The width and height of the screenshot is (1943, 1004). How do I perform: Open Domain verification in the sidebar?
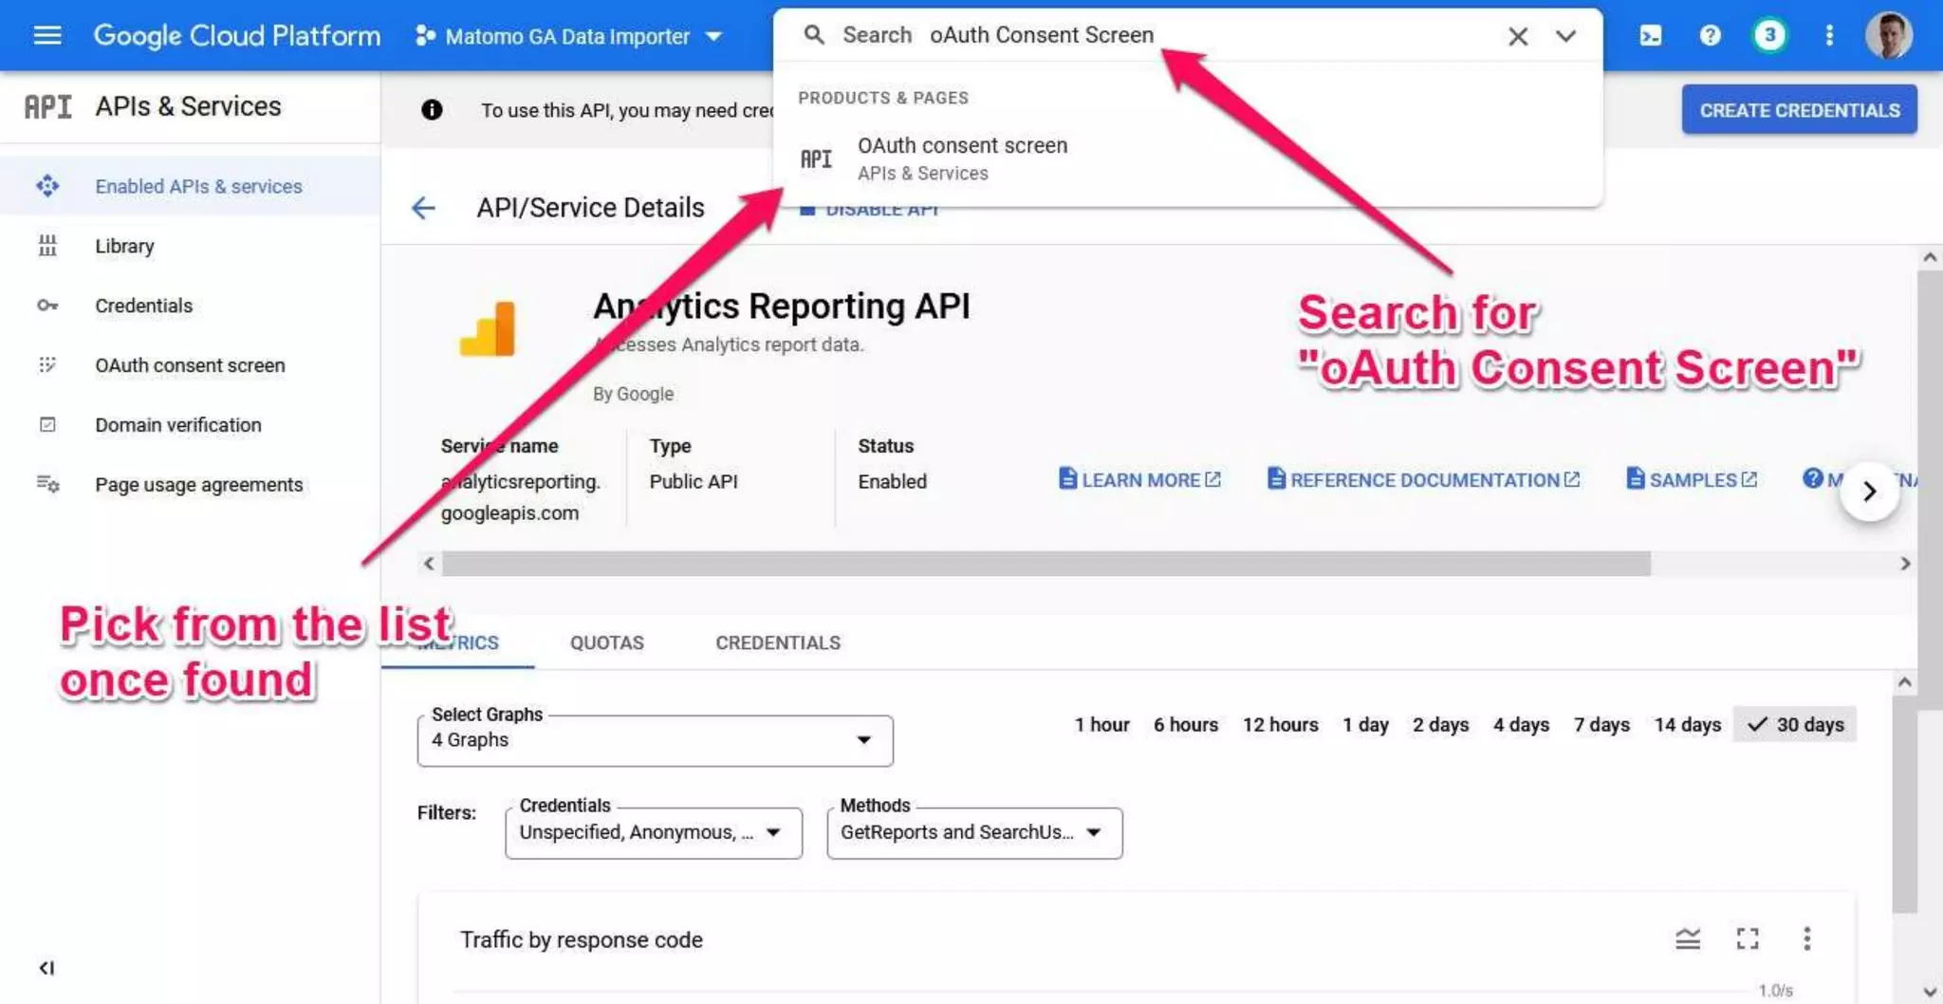tap(190, 425)
